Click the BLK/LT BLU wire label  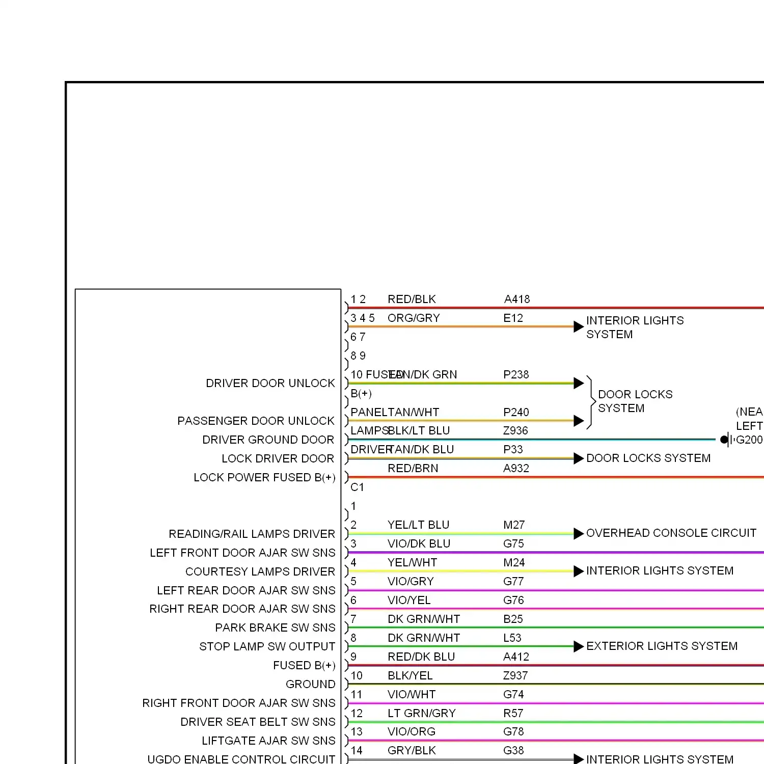(419, 431)
